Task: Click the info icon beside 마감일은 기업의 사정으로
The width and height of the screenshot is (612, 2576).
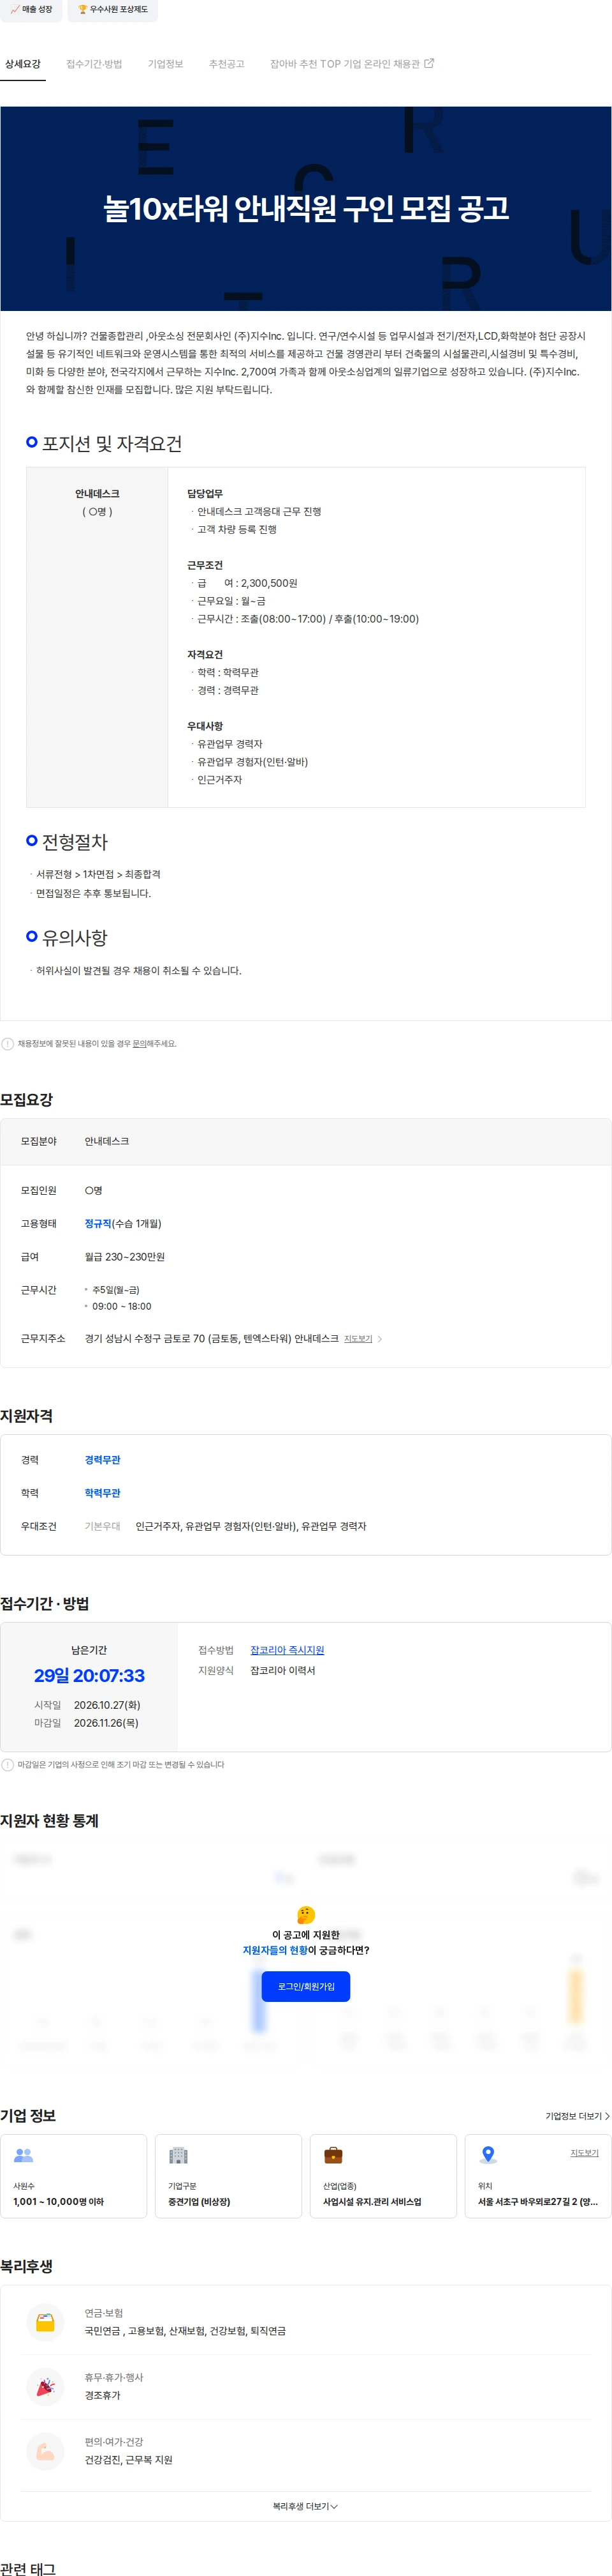Action: (x=8, y=1765)
